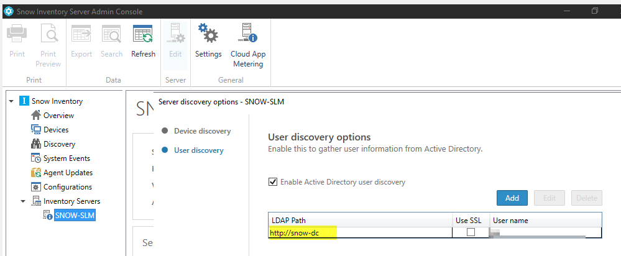This screenshot has width=621, height=256.
Task: Click the Overview house icon
Action: (x=36, y=116)
